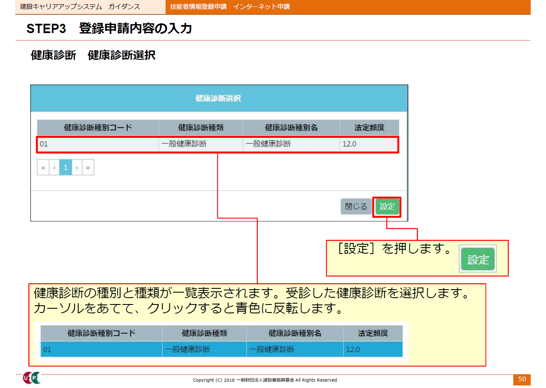Image resolution: width=546 pixels, height=388 pixels.
Task: Click 法定頻度 header in example table
Action: (x=373, y=333)
